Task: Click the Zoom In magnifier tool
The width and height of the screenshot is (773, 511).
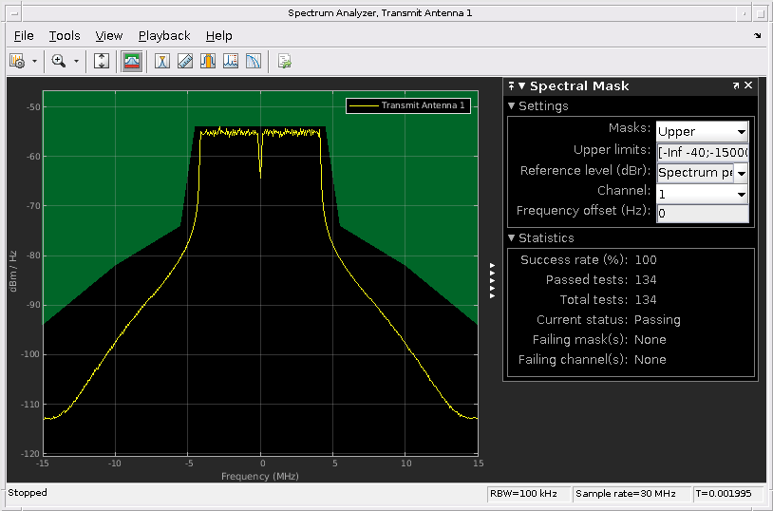Action: [x=58, y=61]
